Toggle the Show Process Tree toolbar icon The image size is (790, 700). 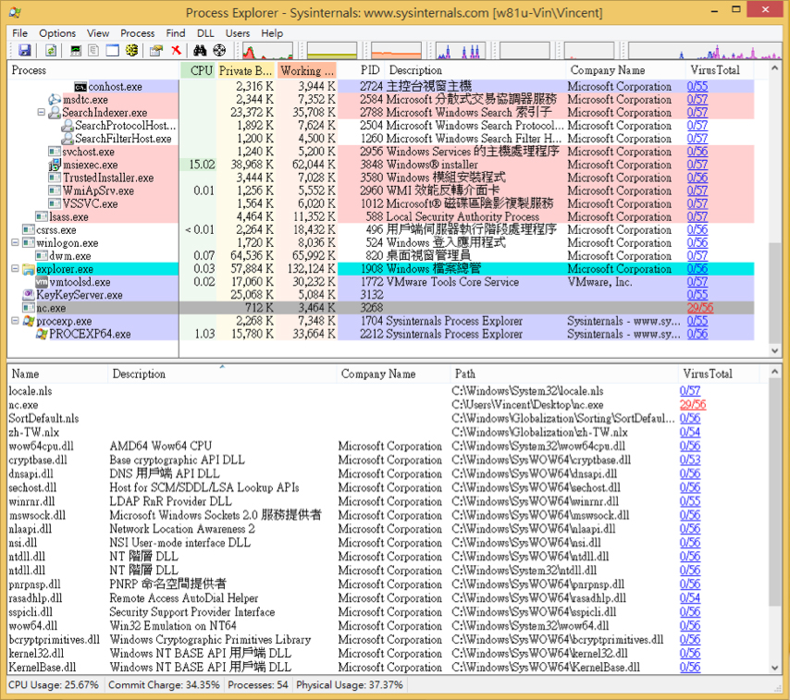pos(93,50)
